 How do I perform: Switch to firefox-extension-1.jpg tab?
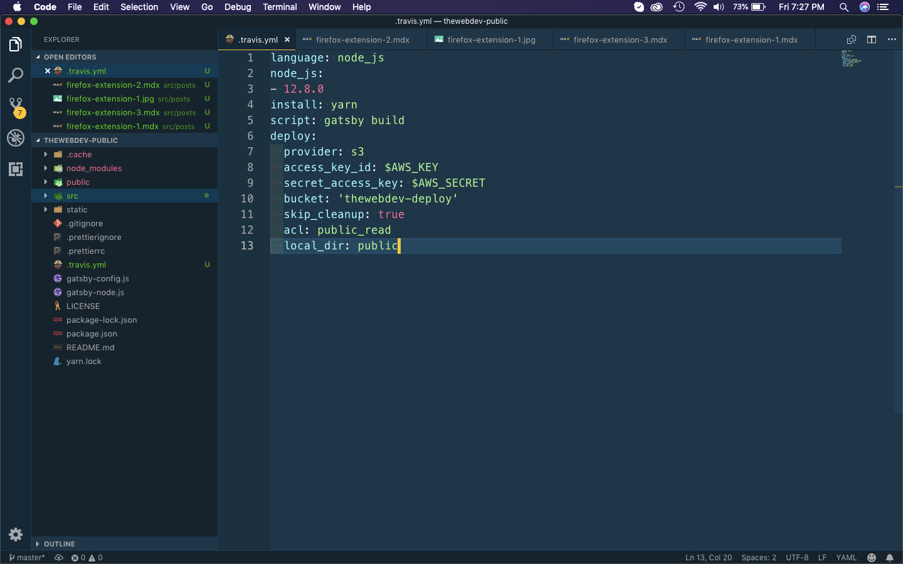click(490, 39)
